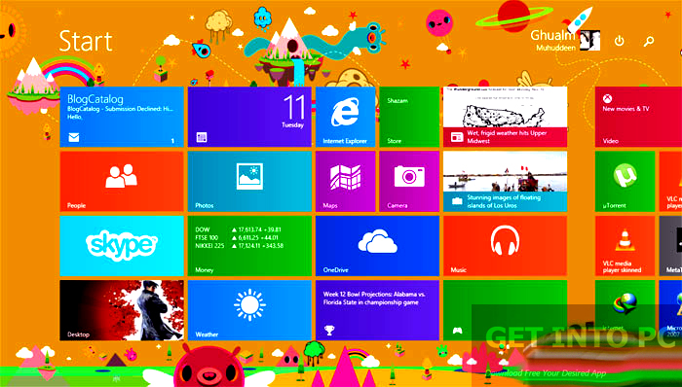Click the Start heading text
The image size is (682, 387).
[86, 42]
